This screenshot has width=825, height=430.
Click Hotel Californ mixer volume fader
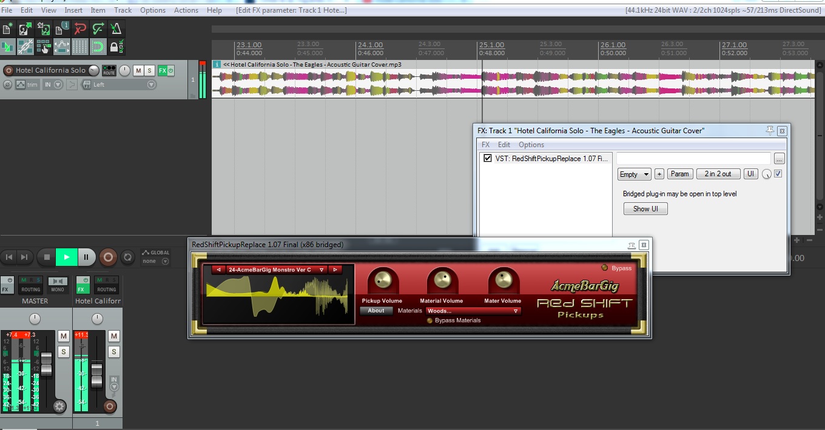(x=96, y=375)
